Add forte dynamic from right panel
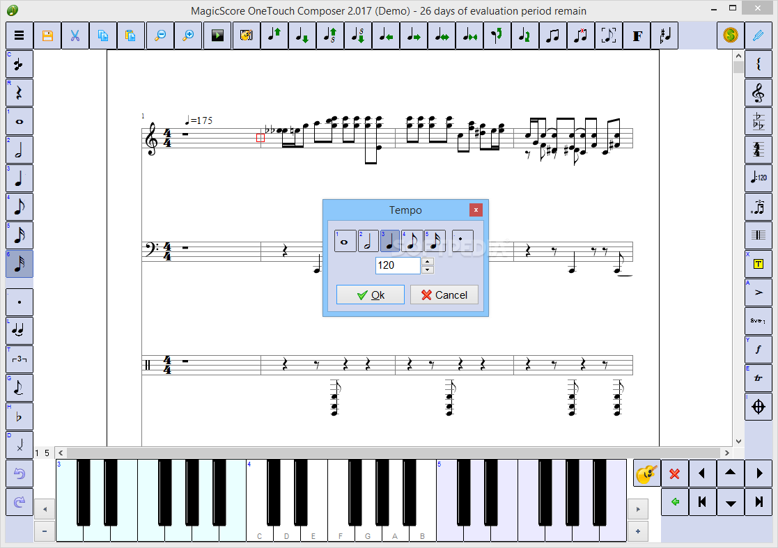The image size is (778, 548). [x=758, y=350]
